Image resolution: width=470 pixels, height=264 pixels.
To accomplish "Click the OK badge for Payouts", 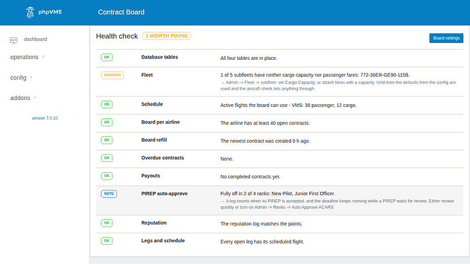I will point(107,176).
